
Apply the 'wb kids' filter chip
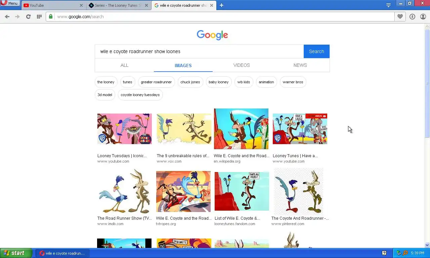(x=244, y=82)
